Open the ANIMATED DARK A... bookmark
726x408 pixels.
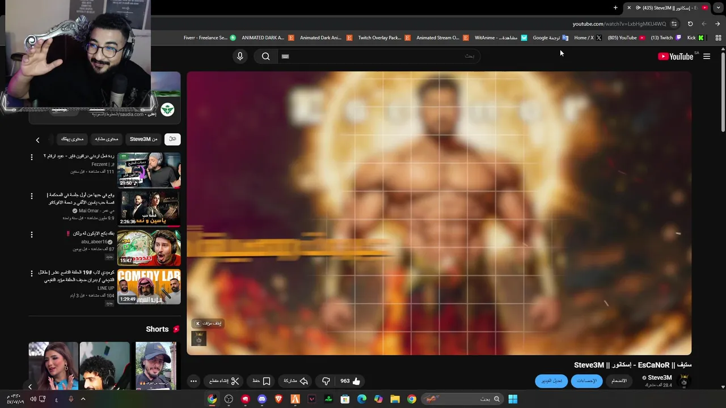(x=268, y=38)
